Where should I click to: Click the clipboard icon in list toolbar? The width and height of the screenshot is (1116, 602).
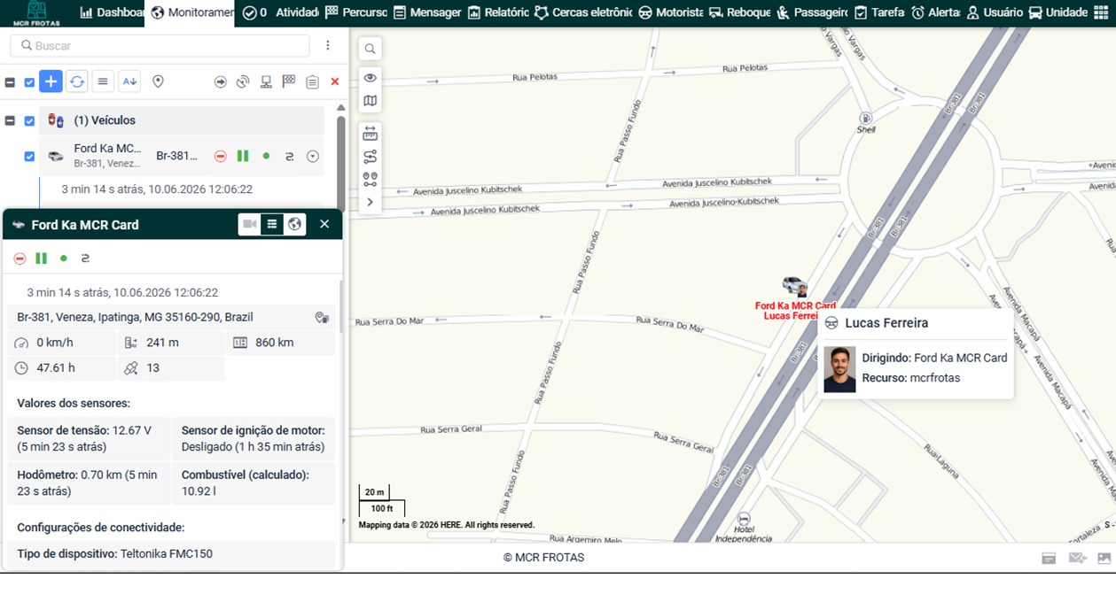click(x=312, y=81)
